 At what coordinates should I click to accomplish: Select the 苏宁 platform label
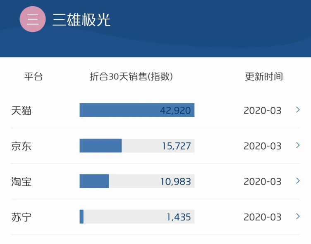[22, 217]
